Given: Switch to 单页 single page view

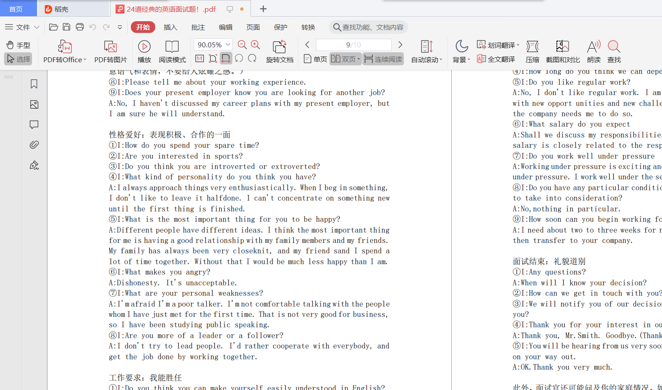Looking at the screenshot, I should (315, 59).
